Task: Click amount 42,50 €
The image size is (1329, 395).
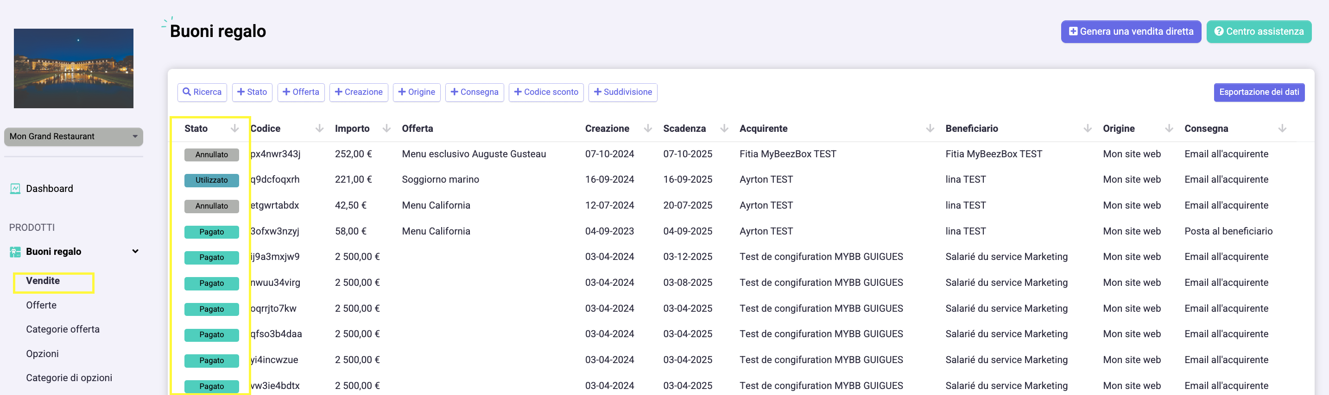Action: tap(351, 205)
